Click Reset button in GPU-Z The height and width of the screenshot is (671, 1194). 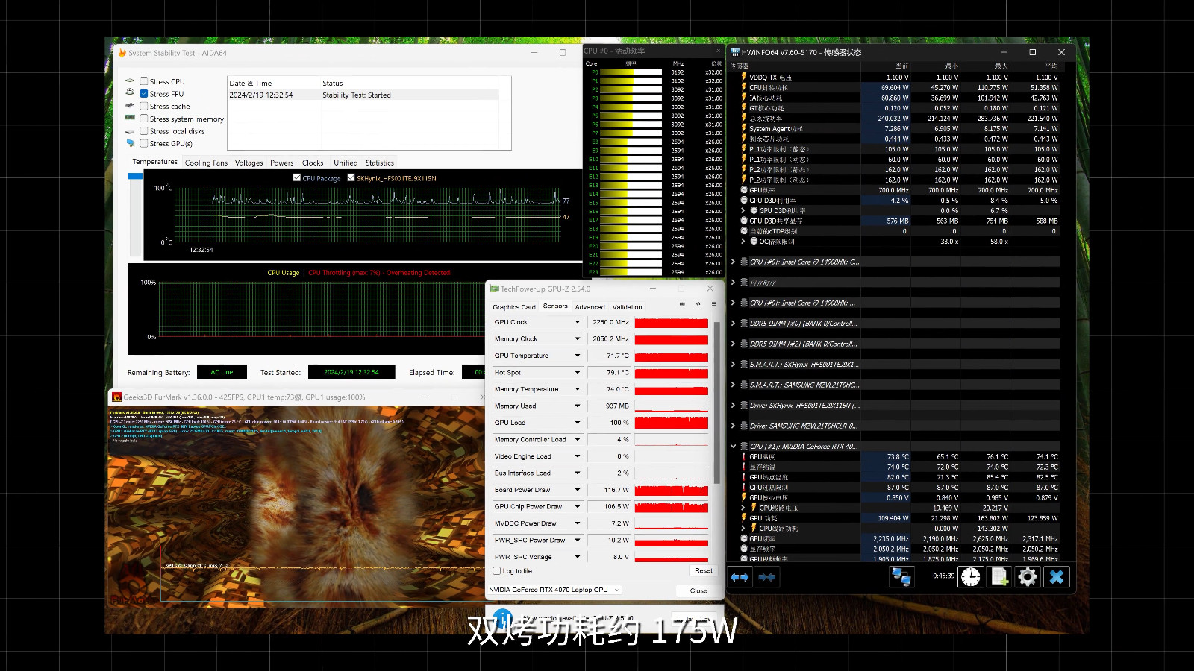[x=703, y=570]
